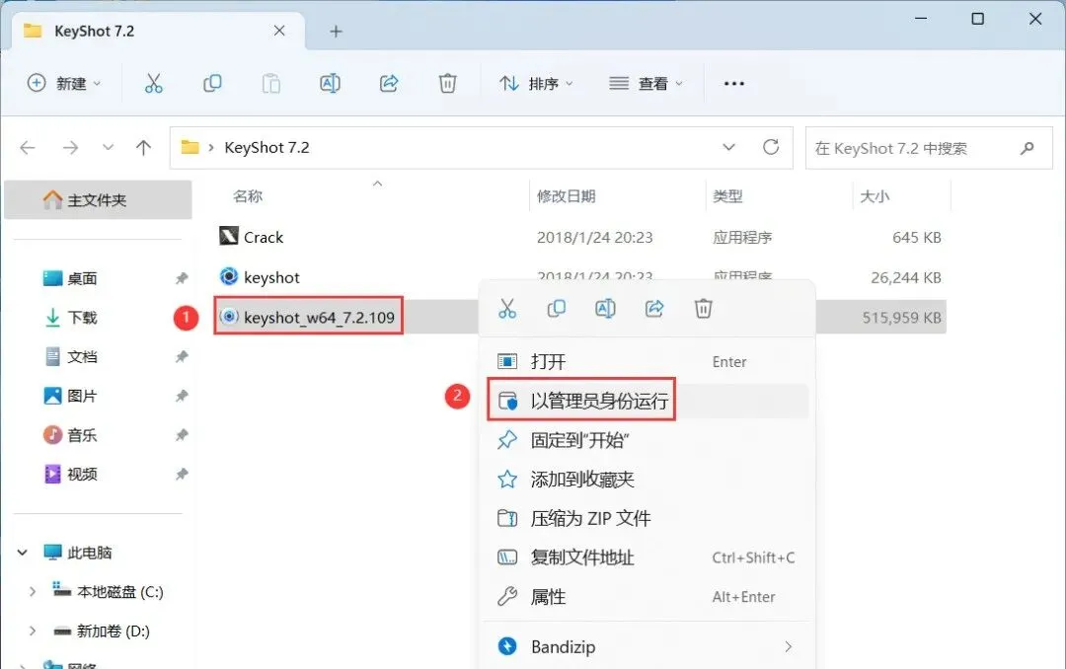Expand the address bar history dropdown
The height and width of the screenshot is (669, 1066).
[x=728, y=147]
